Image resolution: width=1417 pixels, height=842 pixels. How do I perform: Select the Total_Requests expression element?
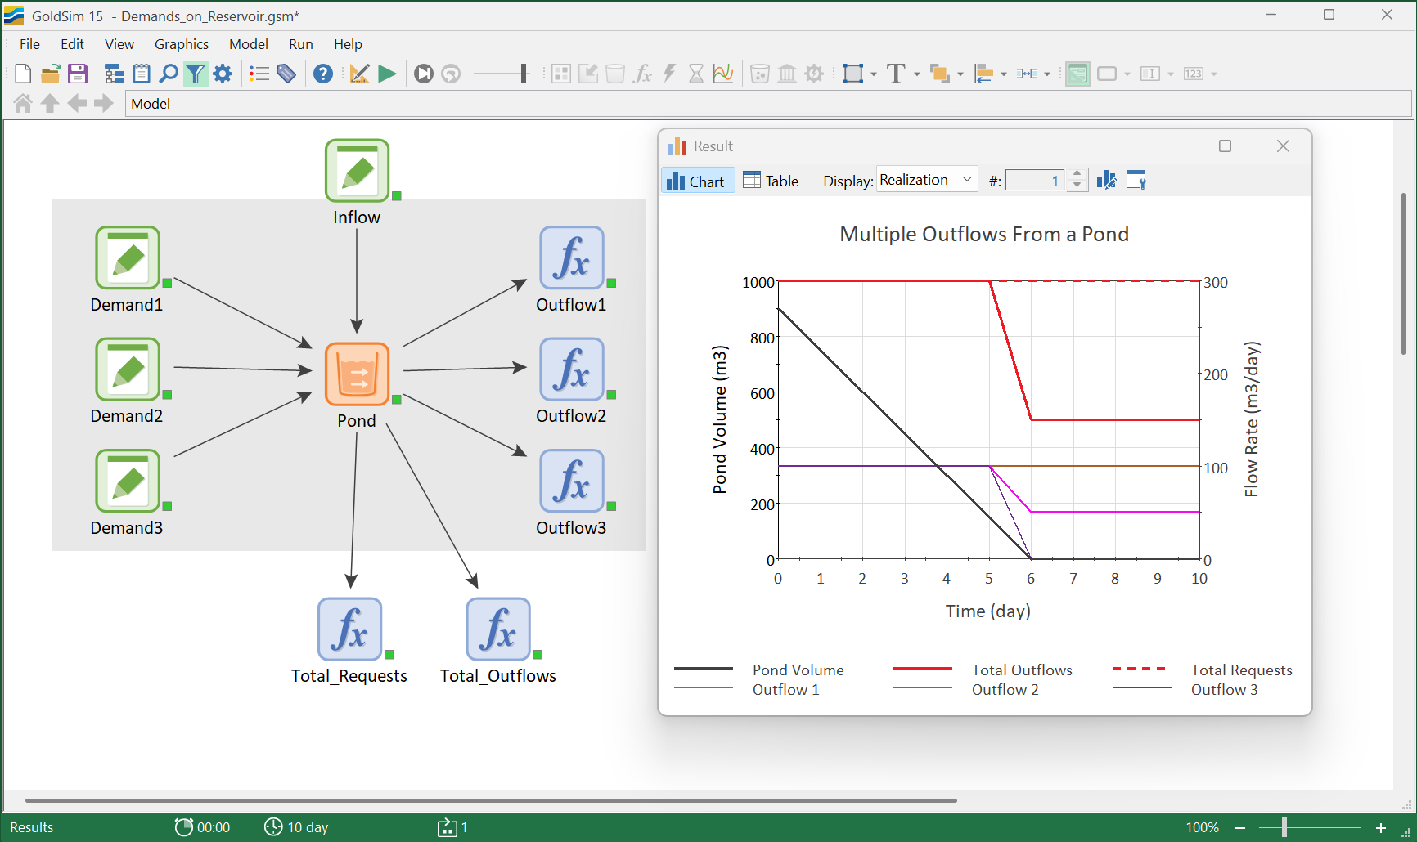pyautogui.click(x=350, y=629)
